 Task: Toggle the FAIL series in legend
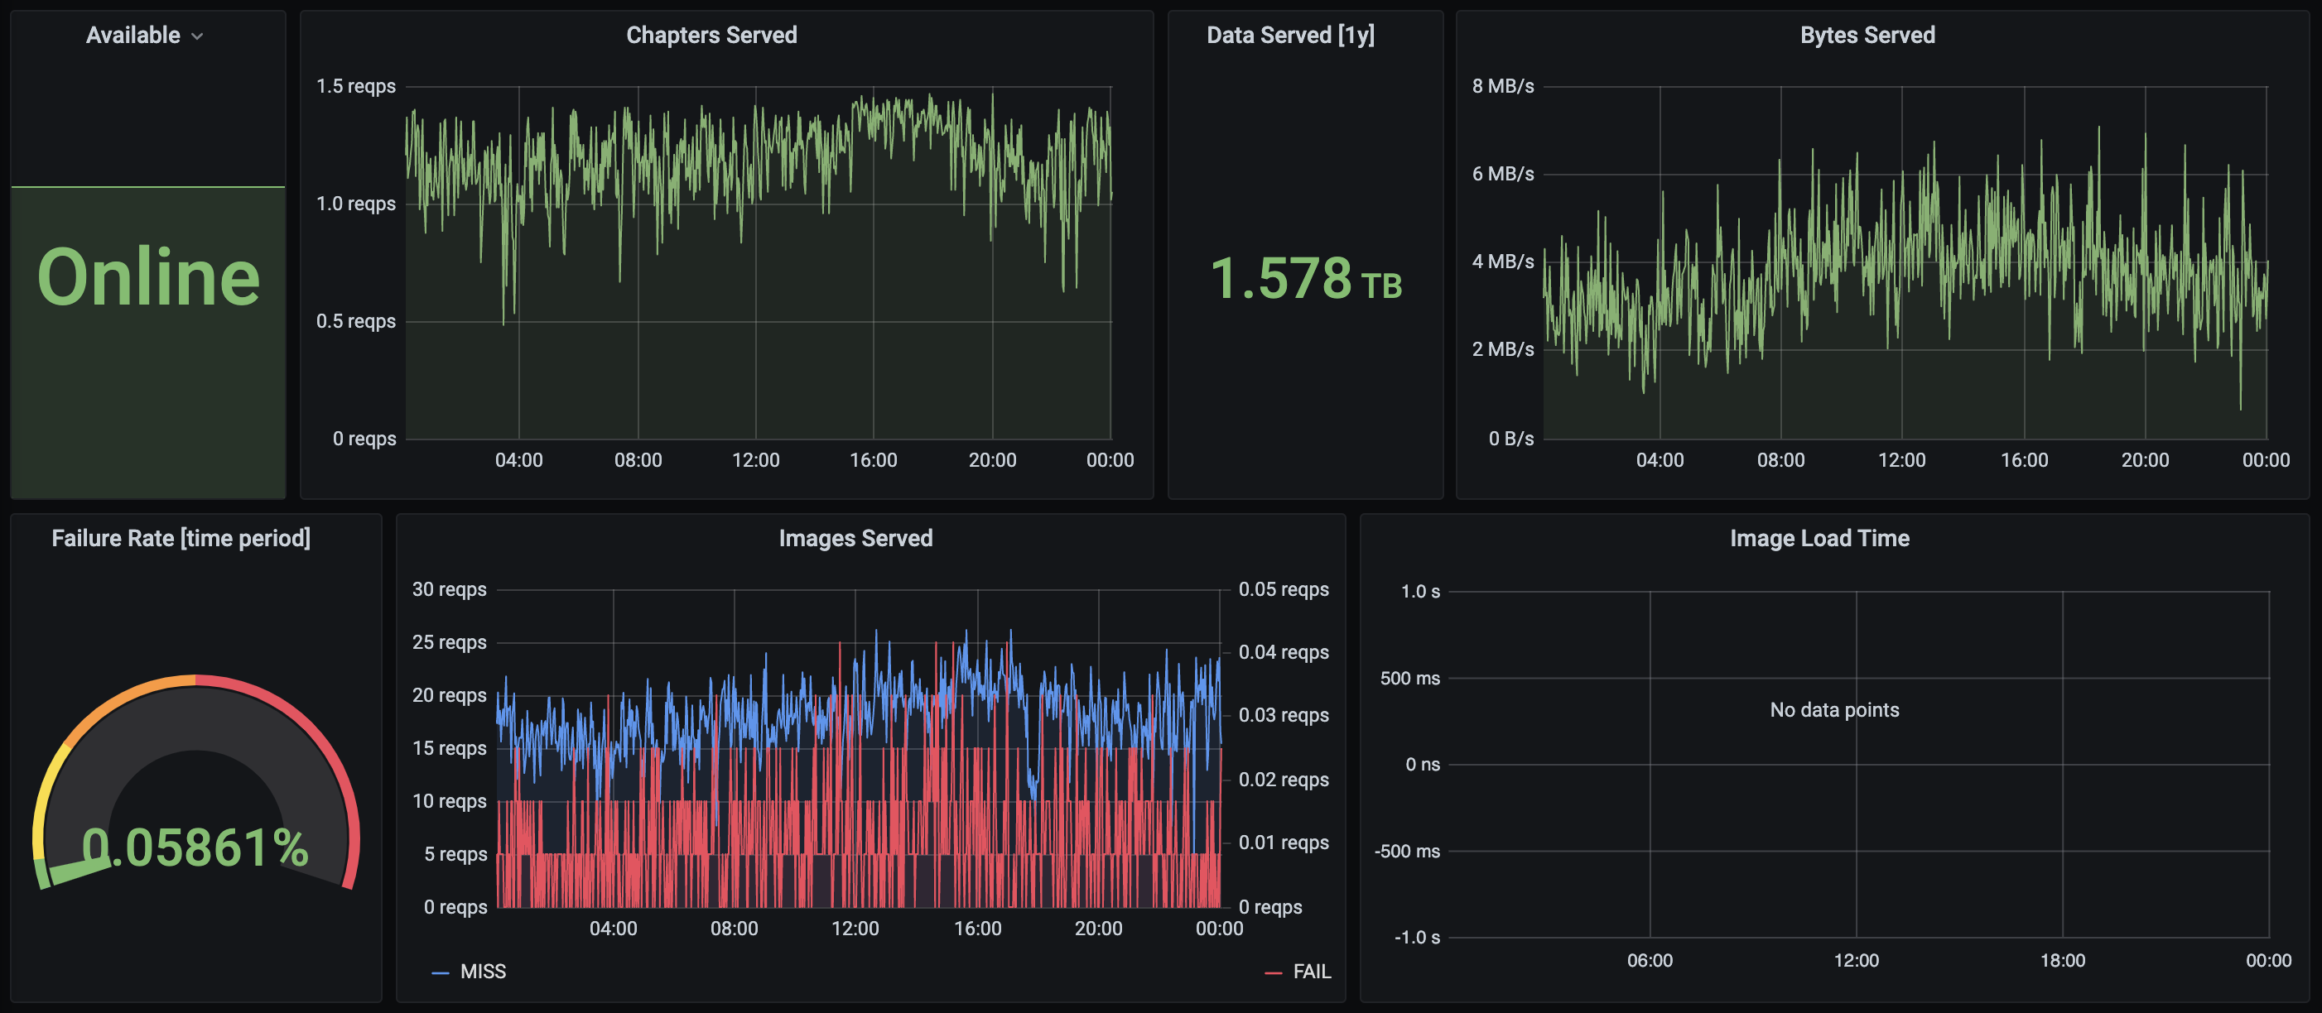pyautogui.click(x=1312, y=972)
